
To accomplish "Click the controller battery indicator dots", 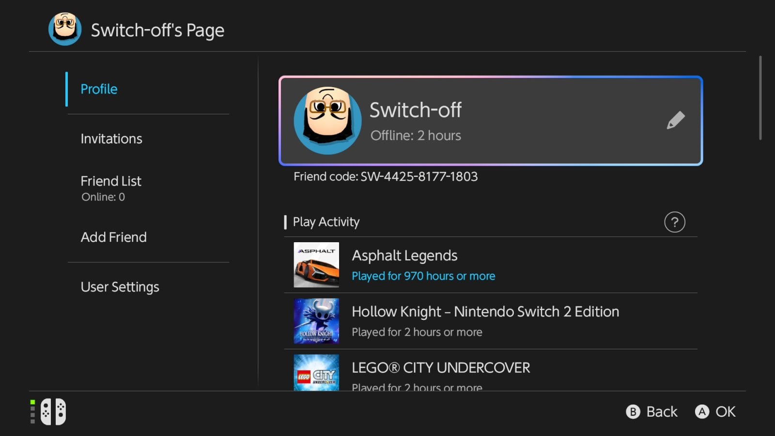I will point(33,412).
